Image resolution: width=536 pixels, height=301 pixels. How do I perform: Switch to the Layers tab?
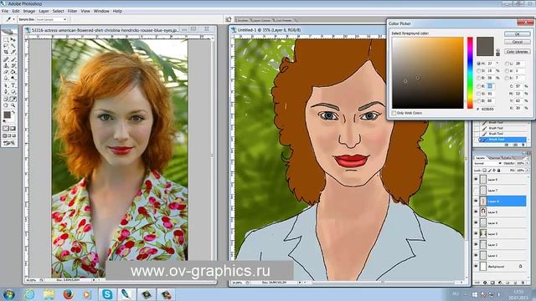pyautogui.click(x=481, y=158)
